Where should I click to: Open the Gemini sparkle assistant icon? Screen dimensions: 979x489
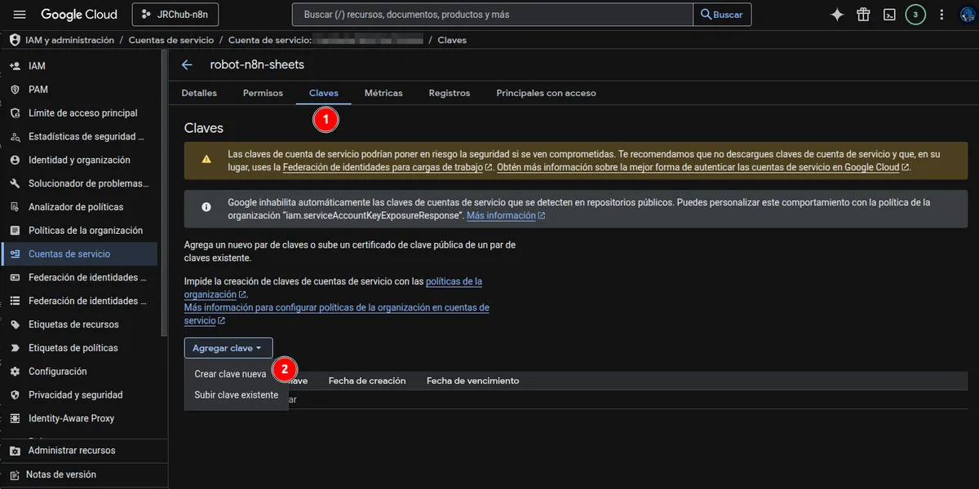(x=836, y=15)
